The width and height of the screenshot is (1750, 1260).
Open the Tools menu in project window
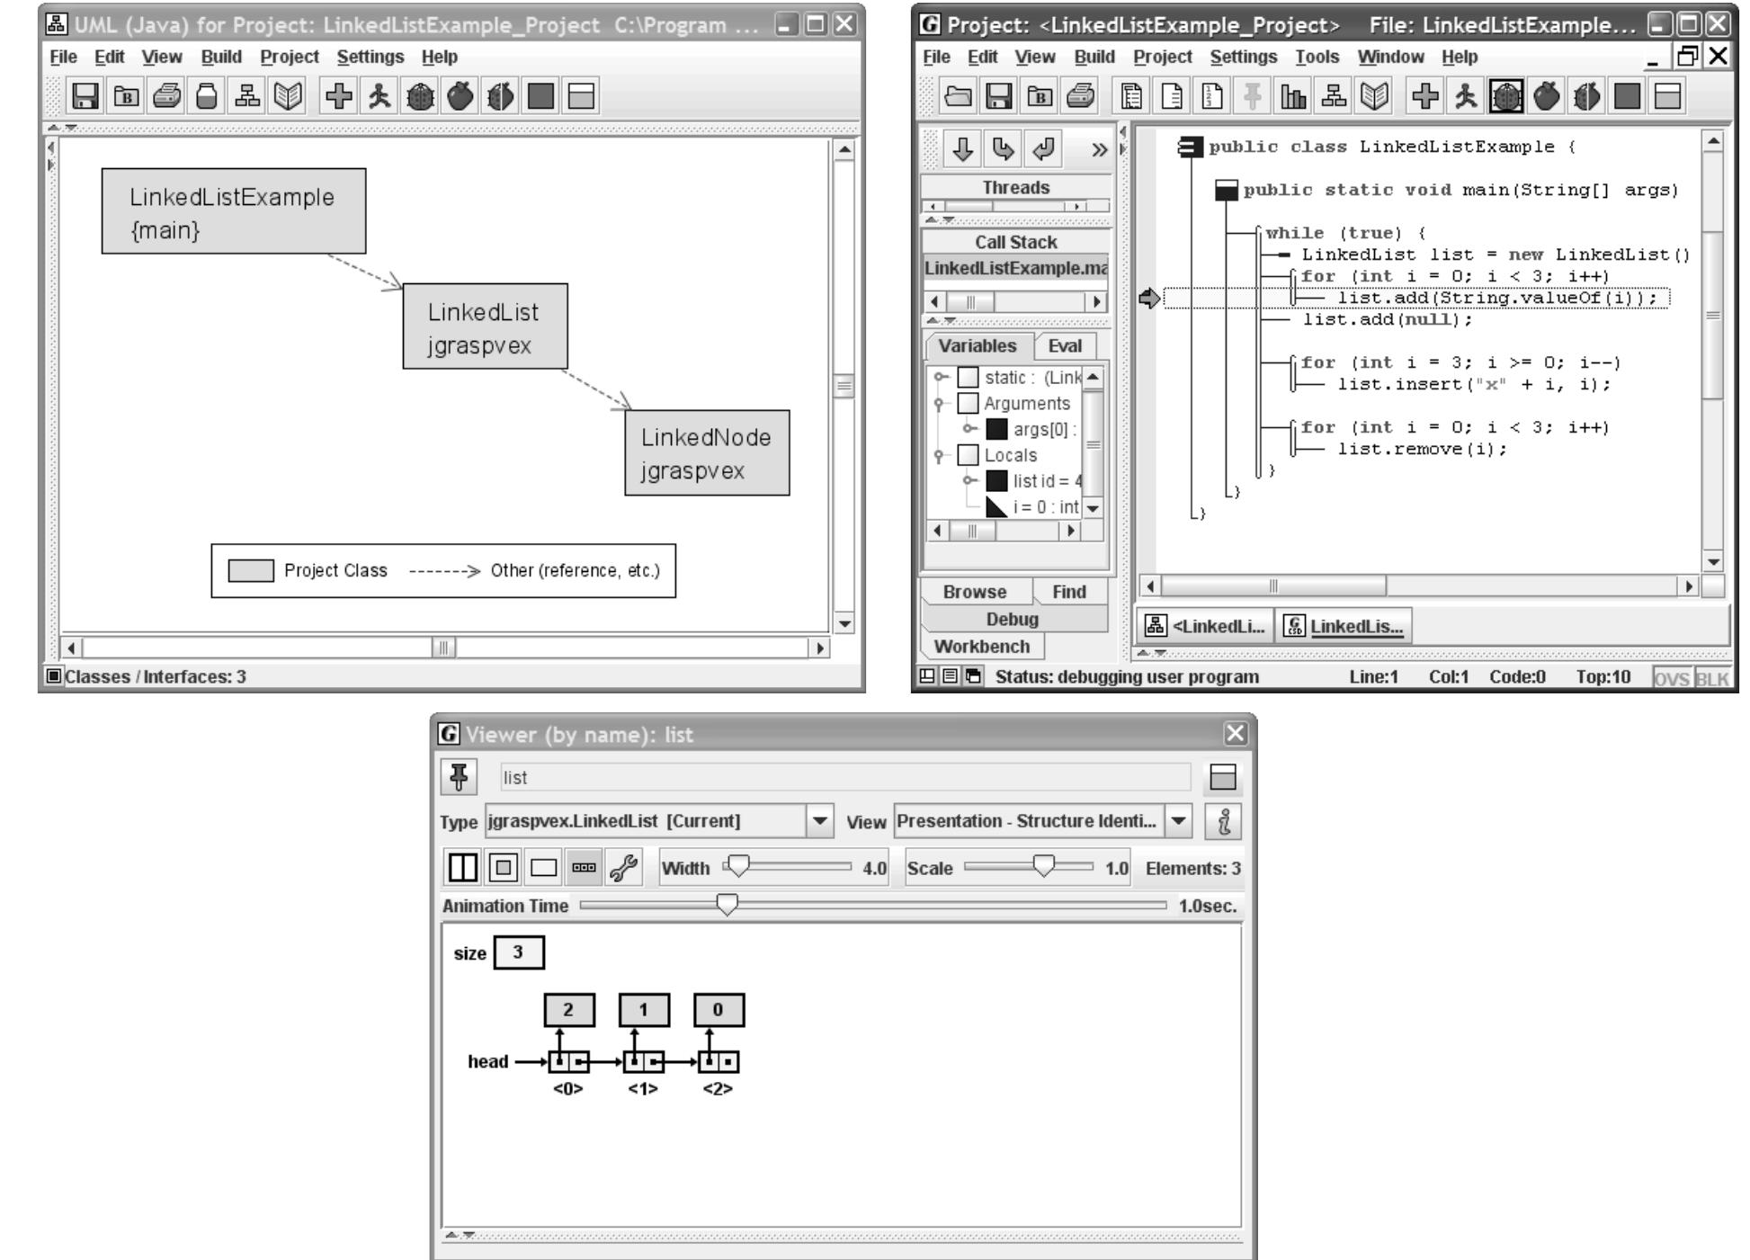1317,57
